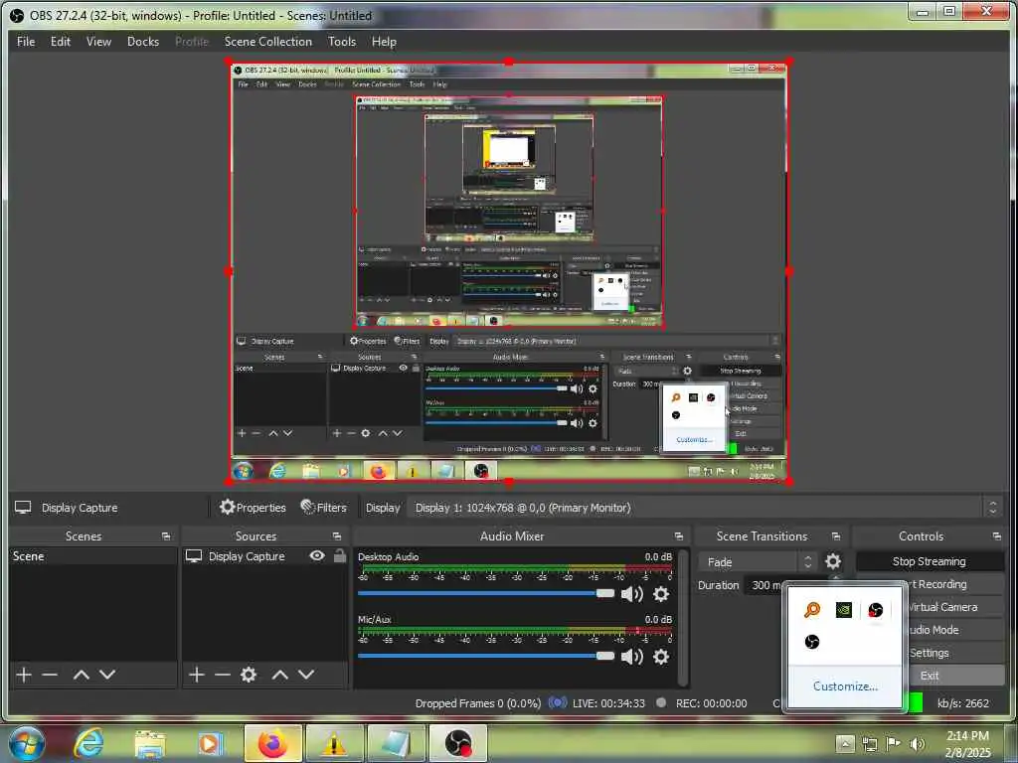Open Fade transition properties gear
The width and height of the screenshot is (1018, 763).
click(833, 561)
